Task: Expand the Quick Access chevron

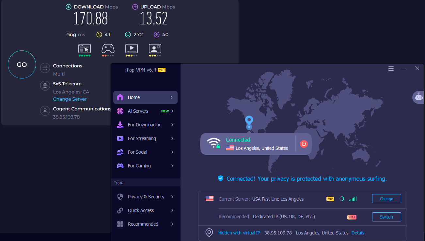Action: [x=172, y=210]
